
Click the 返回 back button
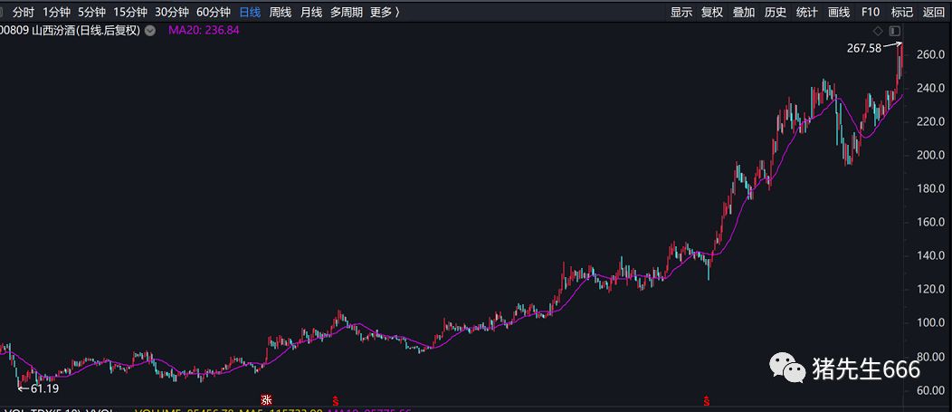coord(934,12)
